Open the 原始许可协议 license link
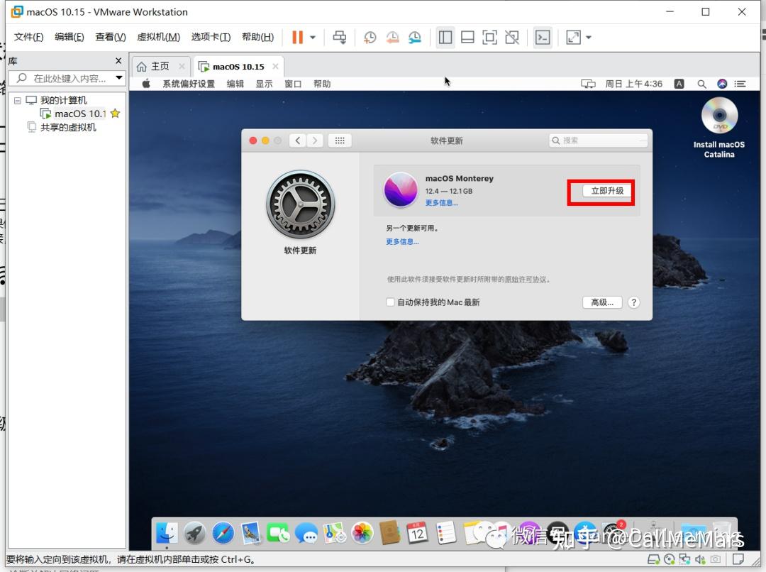 click(526, 280)
